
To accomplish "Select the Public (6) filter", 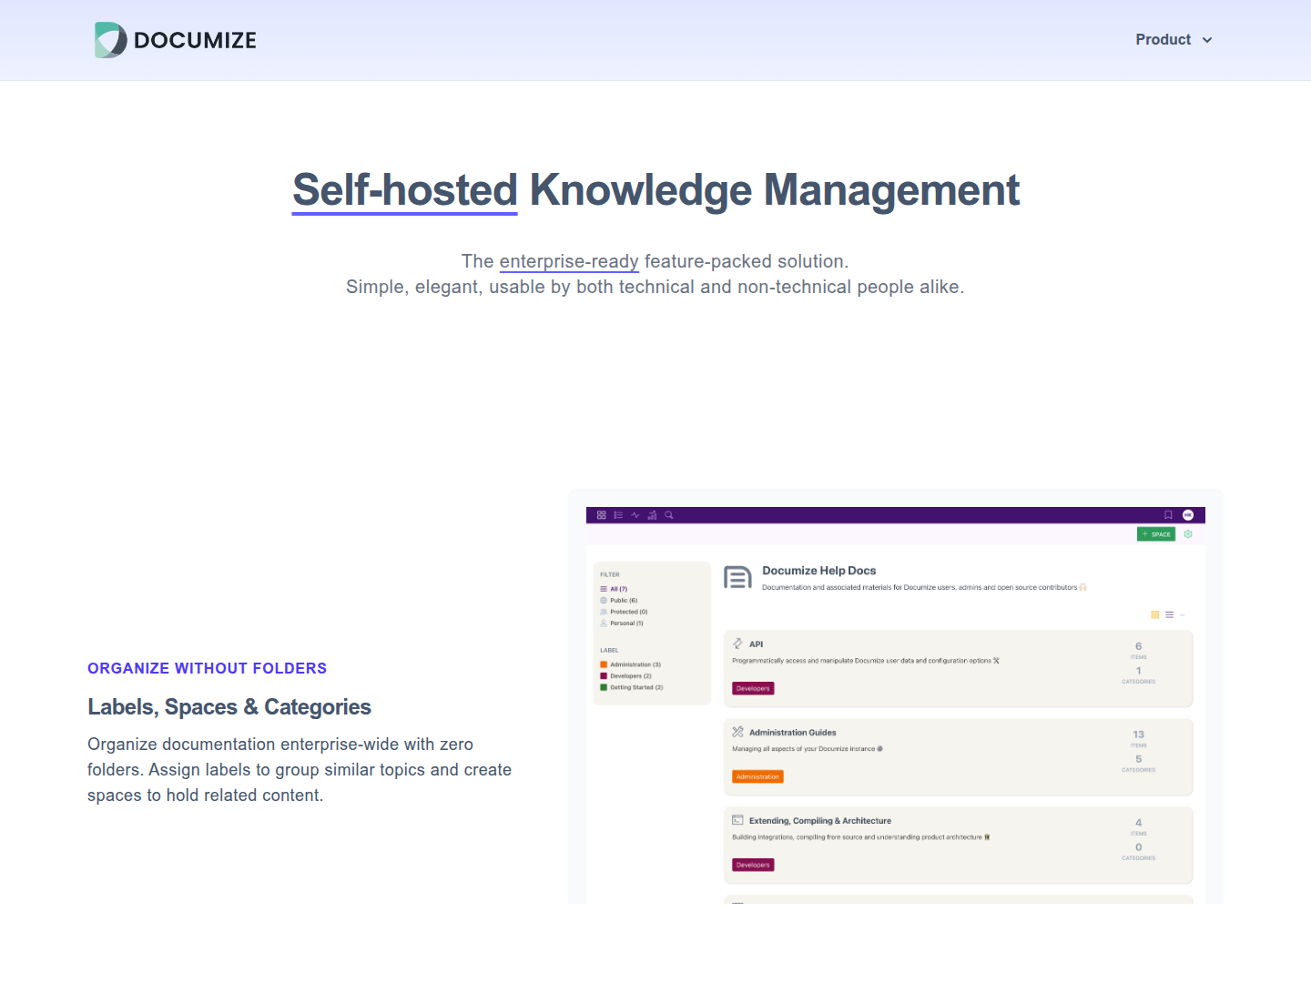I will point(619,601).
